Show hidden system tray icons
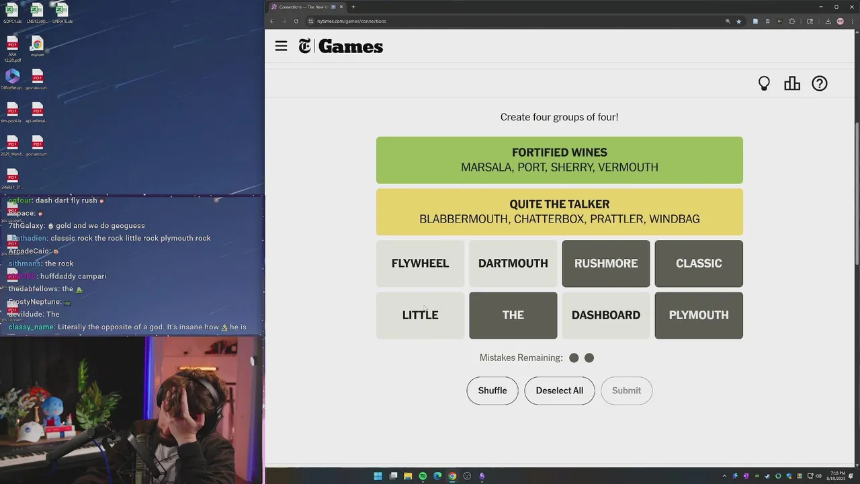 (724, 476)
